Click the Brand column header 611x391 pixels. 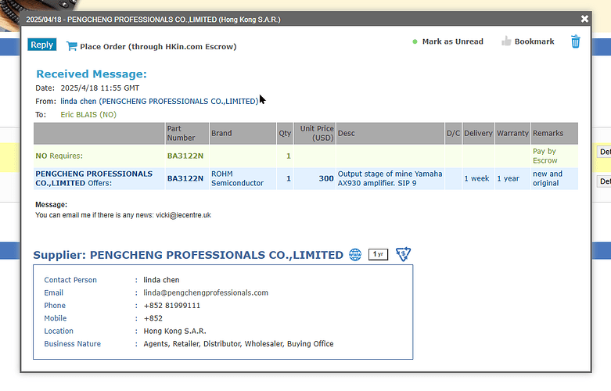tap(243, 133)
